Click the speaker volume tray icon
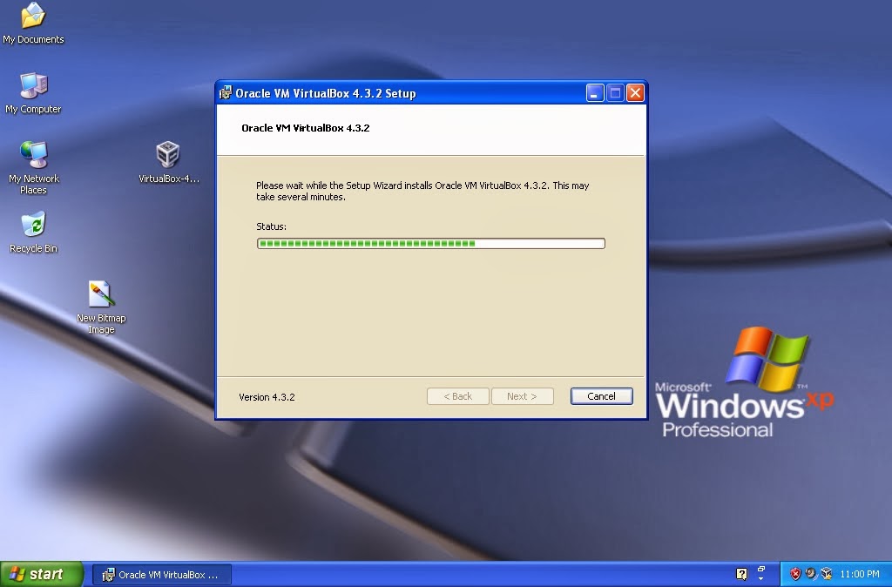The width and height of the screenshot is (892, 587). [x=811, y=574]
